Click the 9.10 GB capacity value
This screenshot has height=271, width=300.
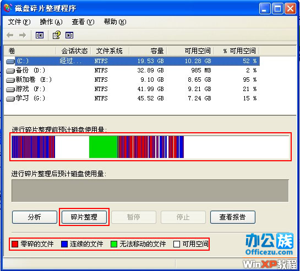click(x=152, y=80)
